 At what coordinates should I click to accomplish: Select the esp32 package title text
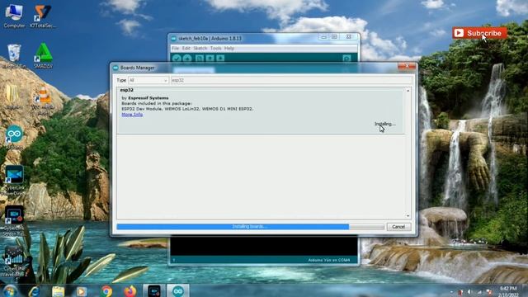point(127,90)
